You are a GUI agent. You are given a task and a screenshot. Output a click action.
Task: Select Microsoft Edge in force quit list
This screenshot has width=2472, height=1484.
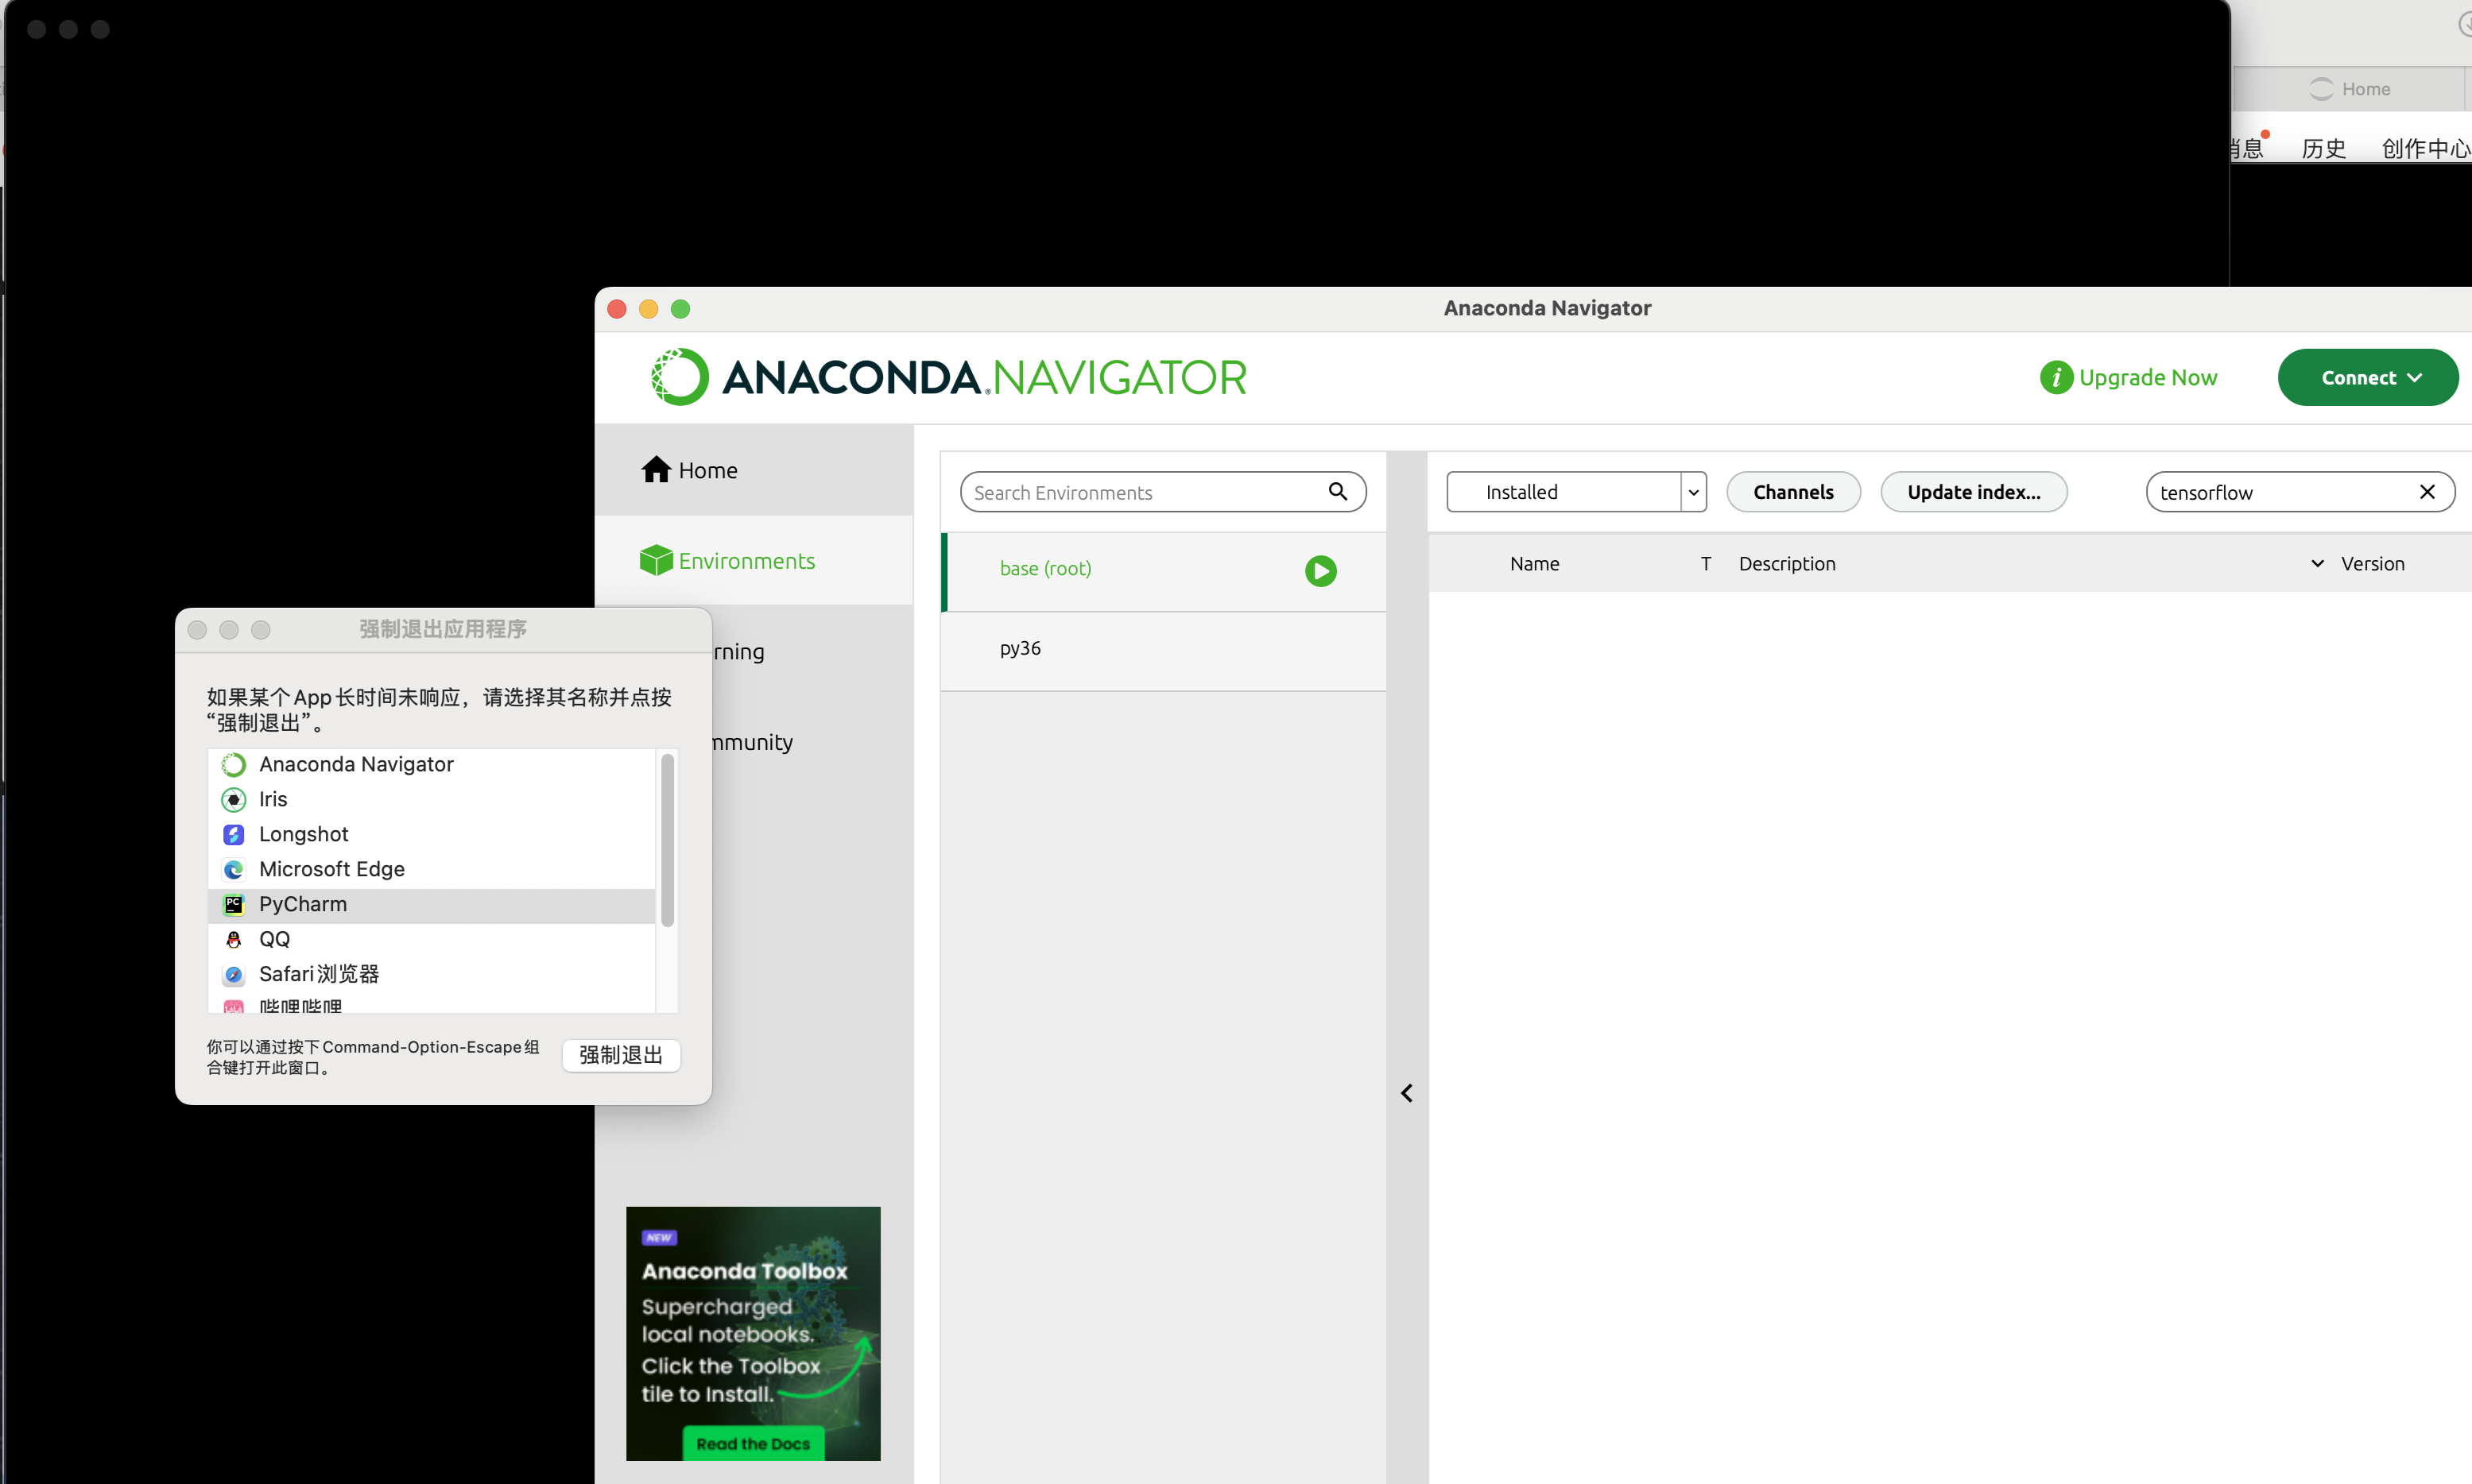coord(331,869)
